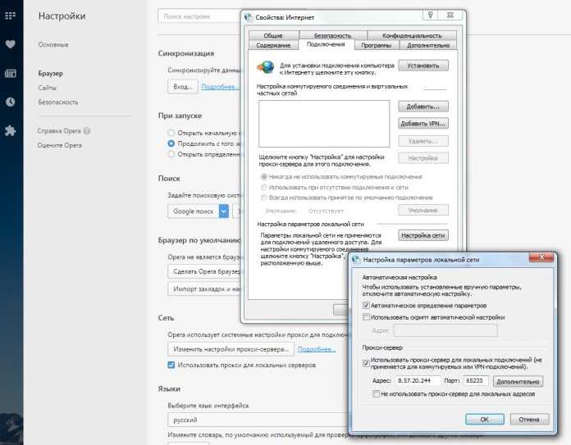Click Отмена in LAN settings dialog
This screenshot has width=571, height=445.
(529, 419)
